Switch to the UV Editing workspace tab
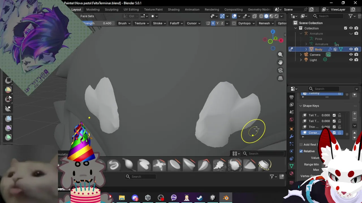 pos(131,9)
